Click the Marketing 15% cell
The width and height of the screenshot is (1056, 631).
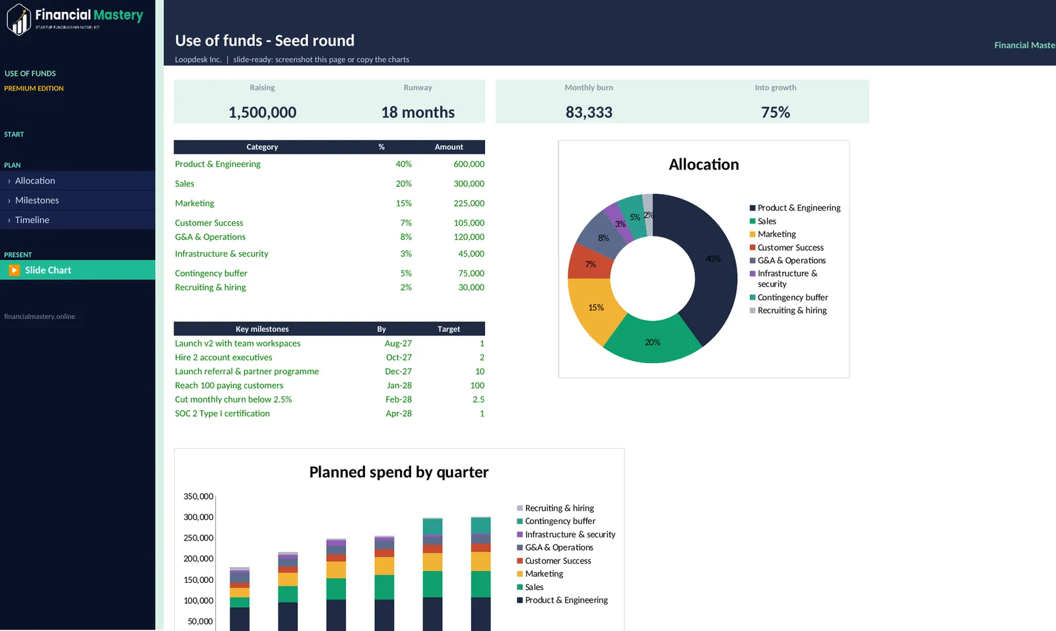point(404,203)
